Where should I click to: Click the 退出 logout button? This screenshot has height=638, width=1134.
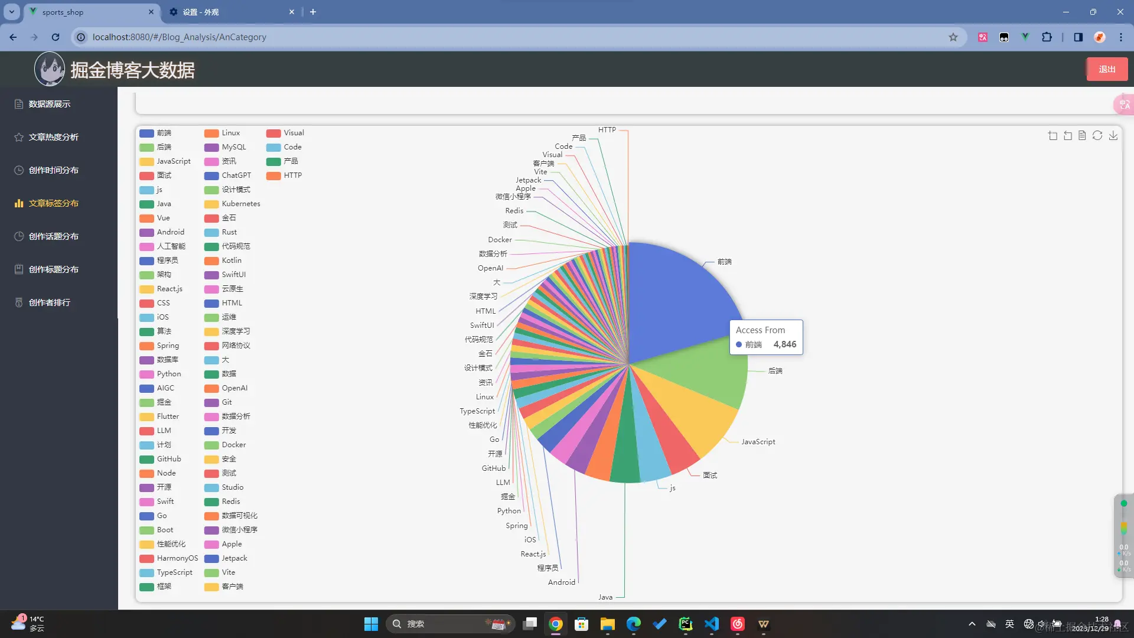pos(1106,69)
